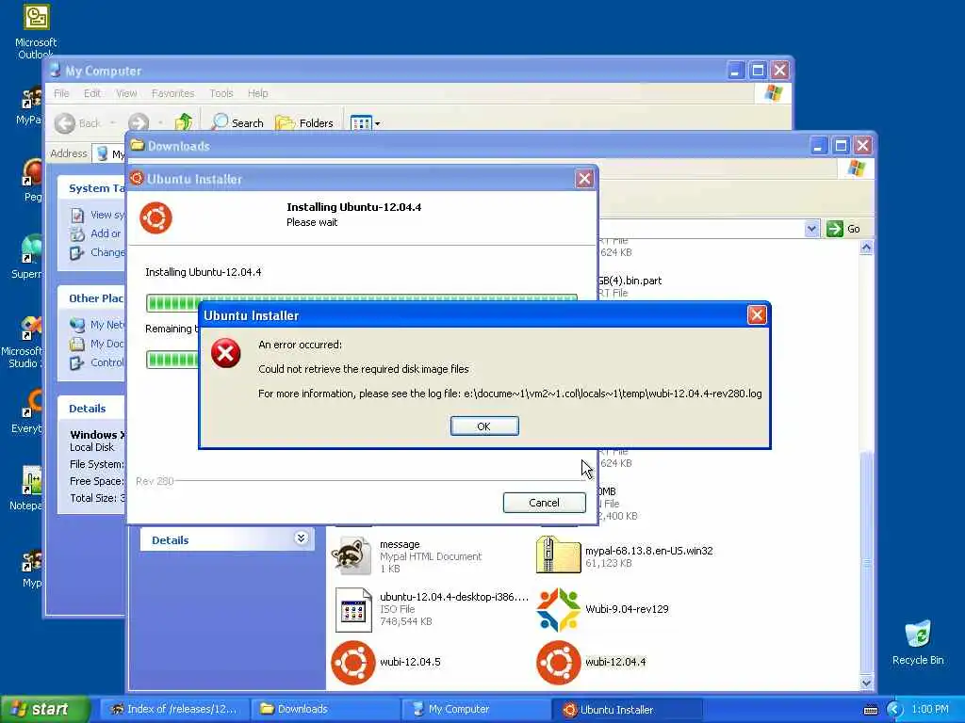This screenshot has height=723, width=965.
Task: Collapse the Details panel in Downloads window
Action: pos(301,538)
